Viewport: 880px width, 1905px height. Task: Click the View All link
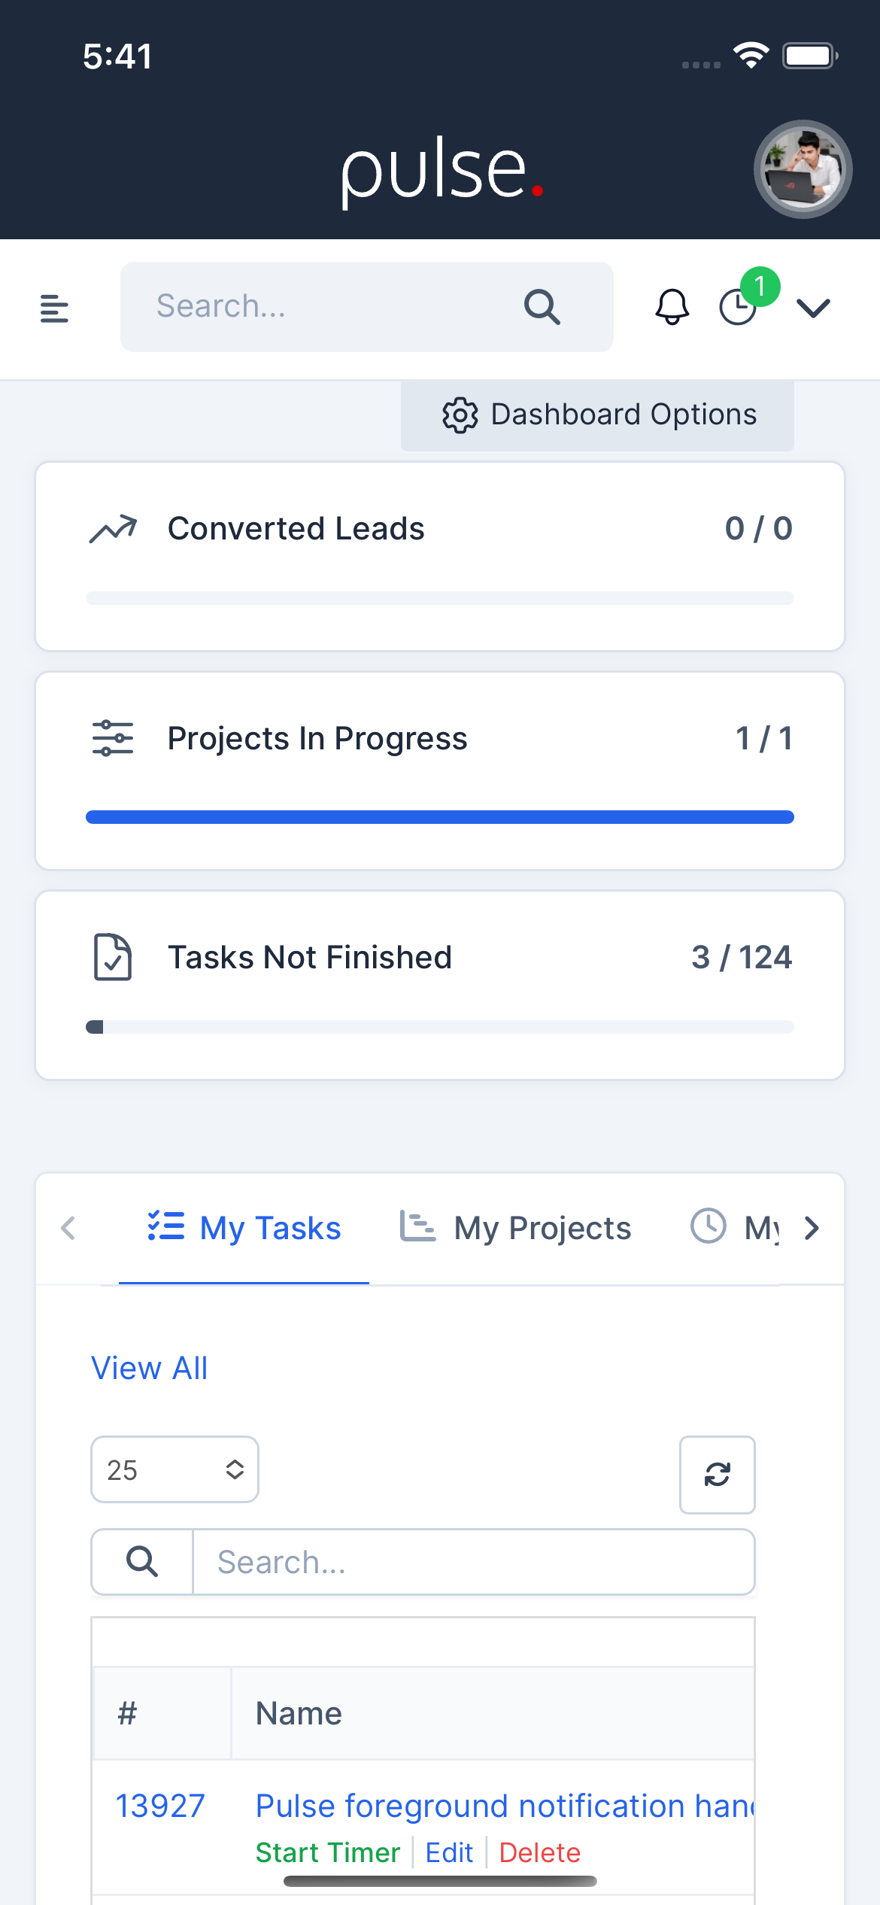pyautogui.click(x=148, y=1368)
